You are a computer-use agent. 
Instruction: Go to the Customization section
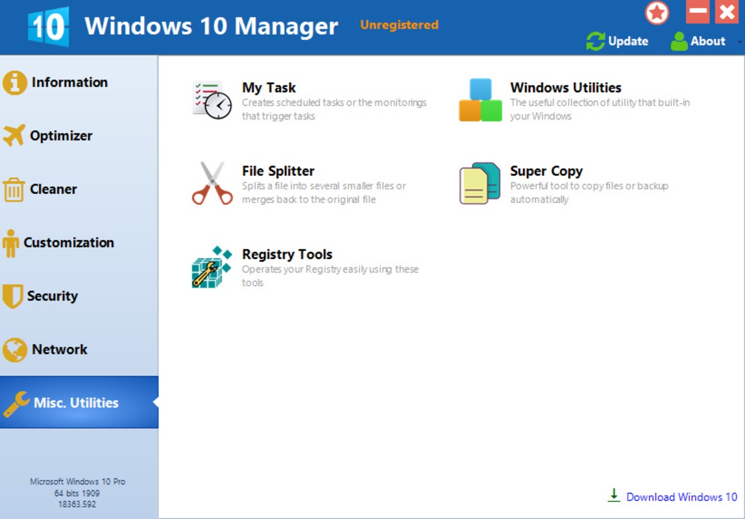68,243
